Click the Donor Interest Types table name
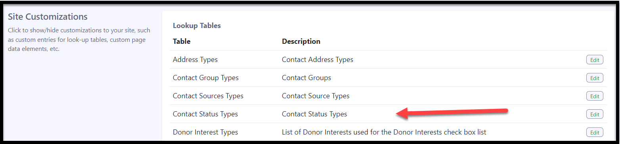 (205, 132)
